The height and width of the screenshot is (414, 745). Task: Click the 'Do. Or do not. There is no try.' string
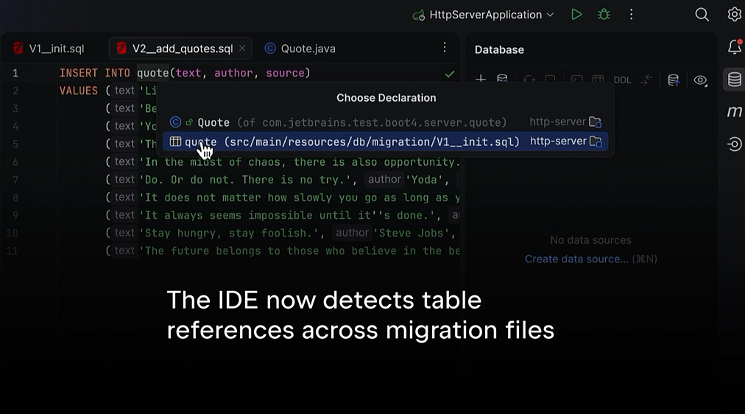point(244,180)
